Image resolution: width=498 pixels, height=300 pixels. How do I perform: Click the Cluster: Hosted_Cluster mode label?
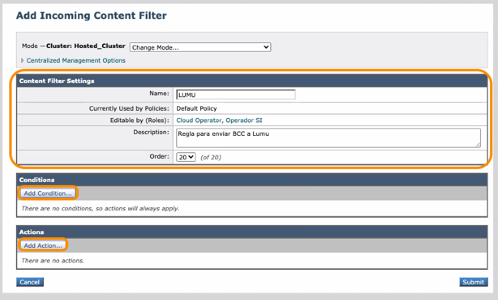click(86, 46)
